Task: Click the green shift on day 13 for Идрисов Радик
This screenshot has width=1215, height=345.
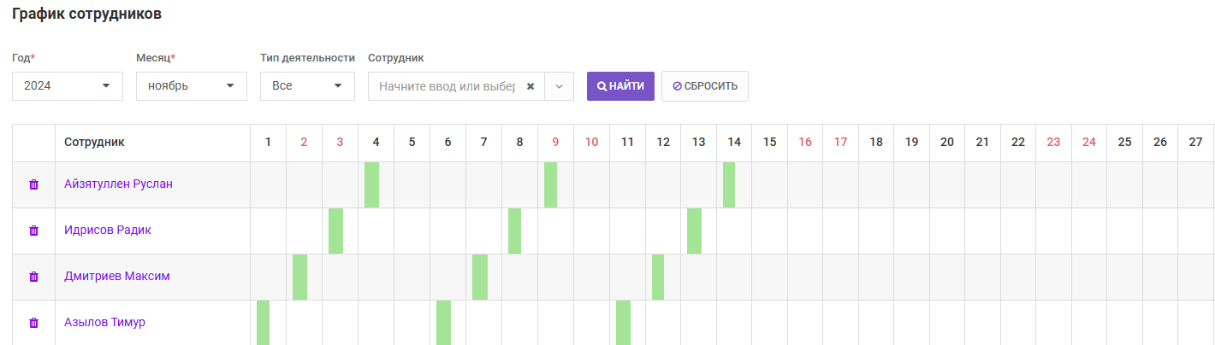Action: tap(694, 231)
